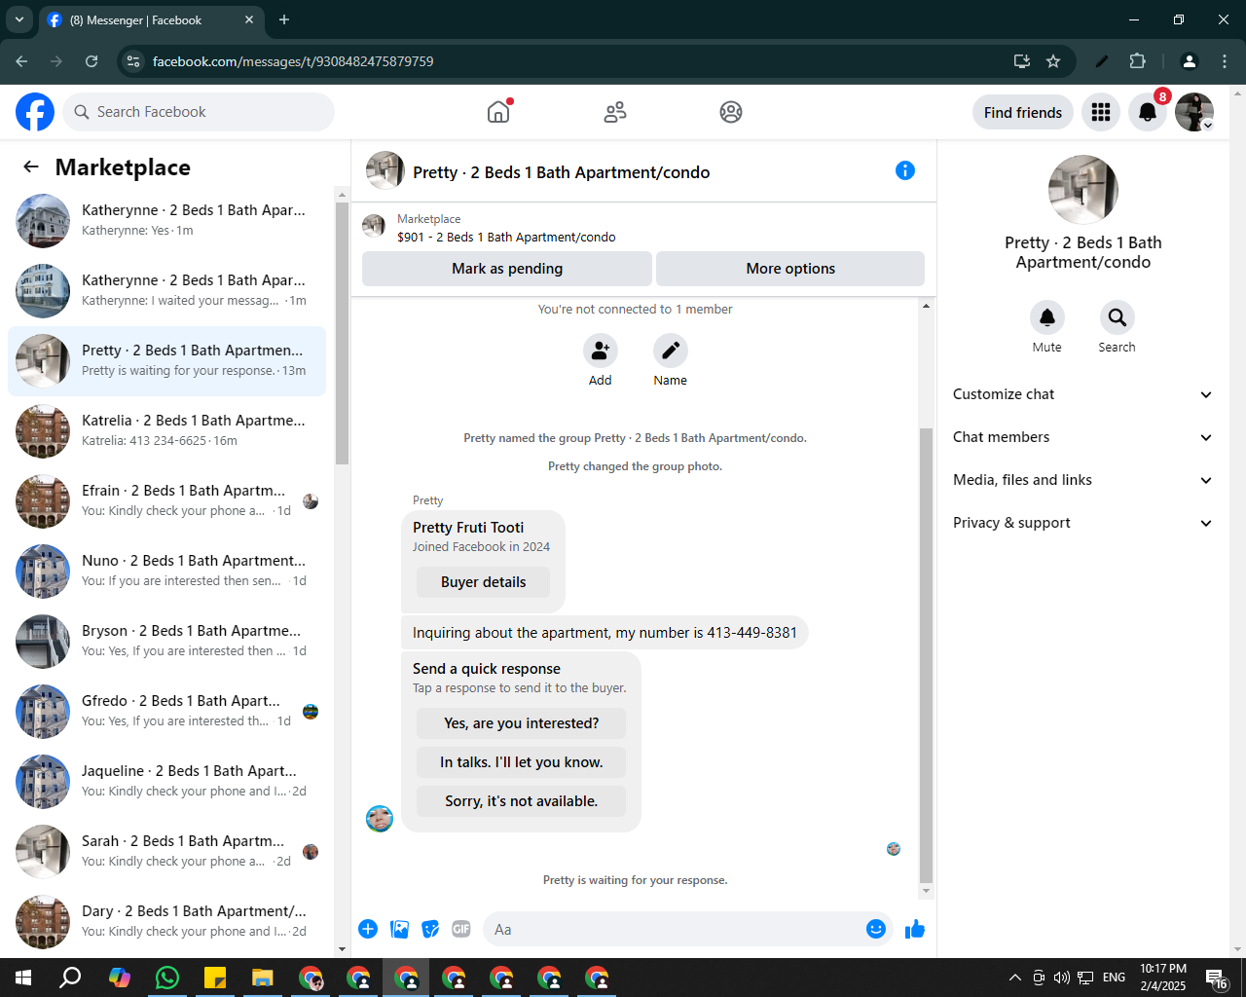Open Katherynne chat saying Yes
This screenshot has height=997, width=1246.
click(166, 221)
